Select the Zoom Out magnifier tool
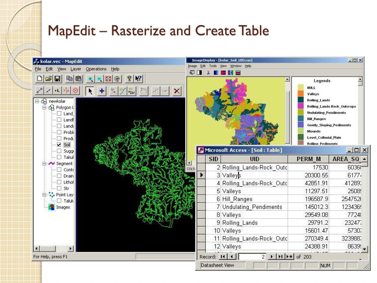Image resolution: width=377 pixels, height=283 pixels. click(x=99, y=79)
